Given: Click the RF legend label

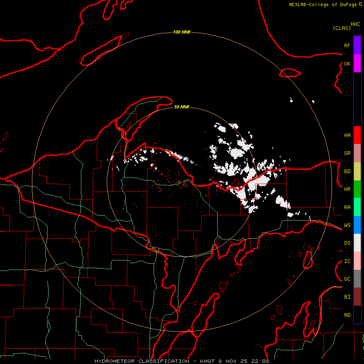Looking at the screenshot, I should point(347,45).
